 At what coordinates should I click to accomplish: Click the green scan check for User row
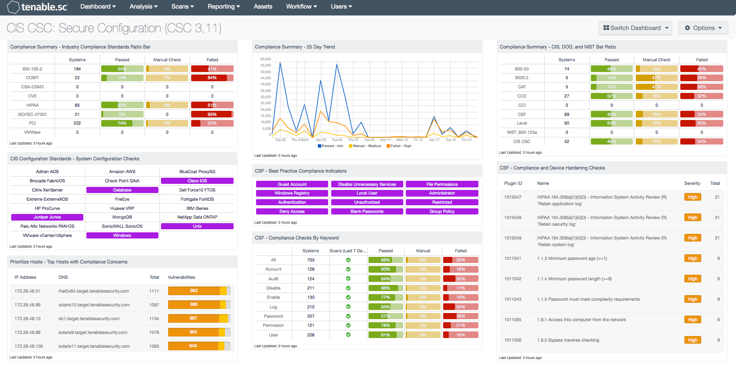[348, 335]
